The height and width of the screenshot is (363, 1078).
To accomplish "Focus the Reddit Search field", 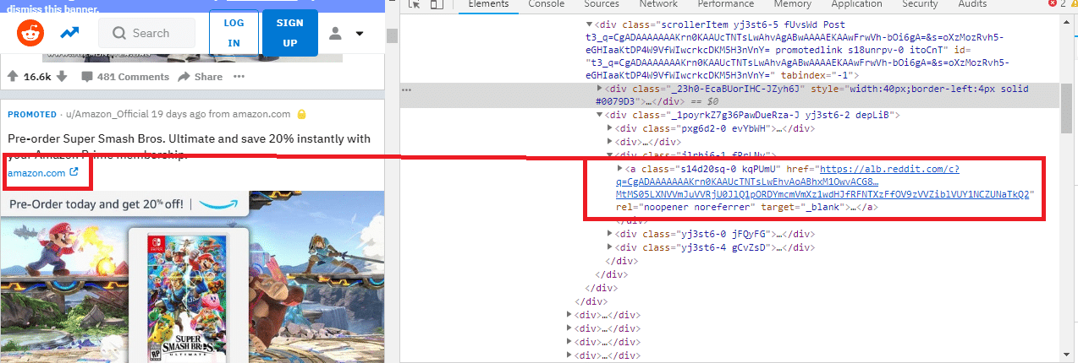I will click(x=148, y=34).
